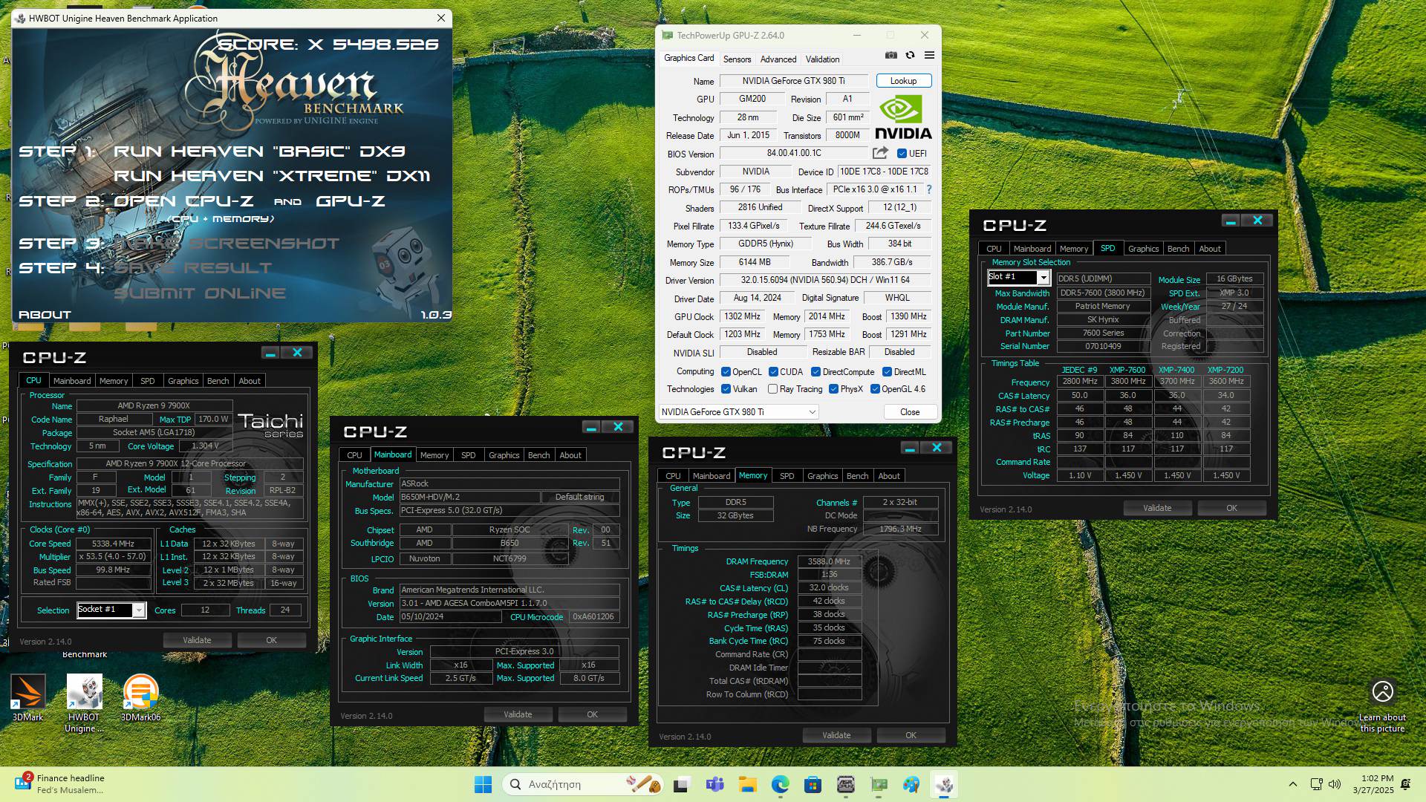Open the HWBOT Unigine desktop shortcut
The width and height of the screenshot is (1426, 802).
(x=84, y=703)
